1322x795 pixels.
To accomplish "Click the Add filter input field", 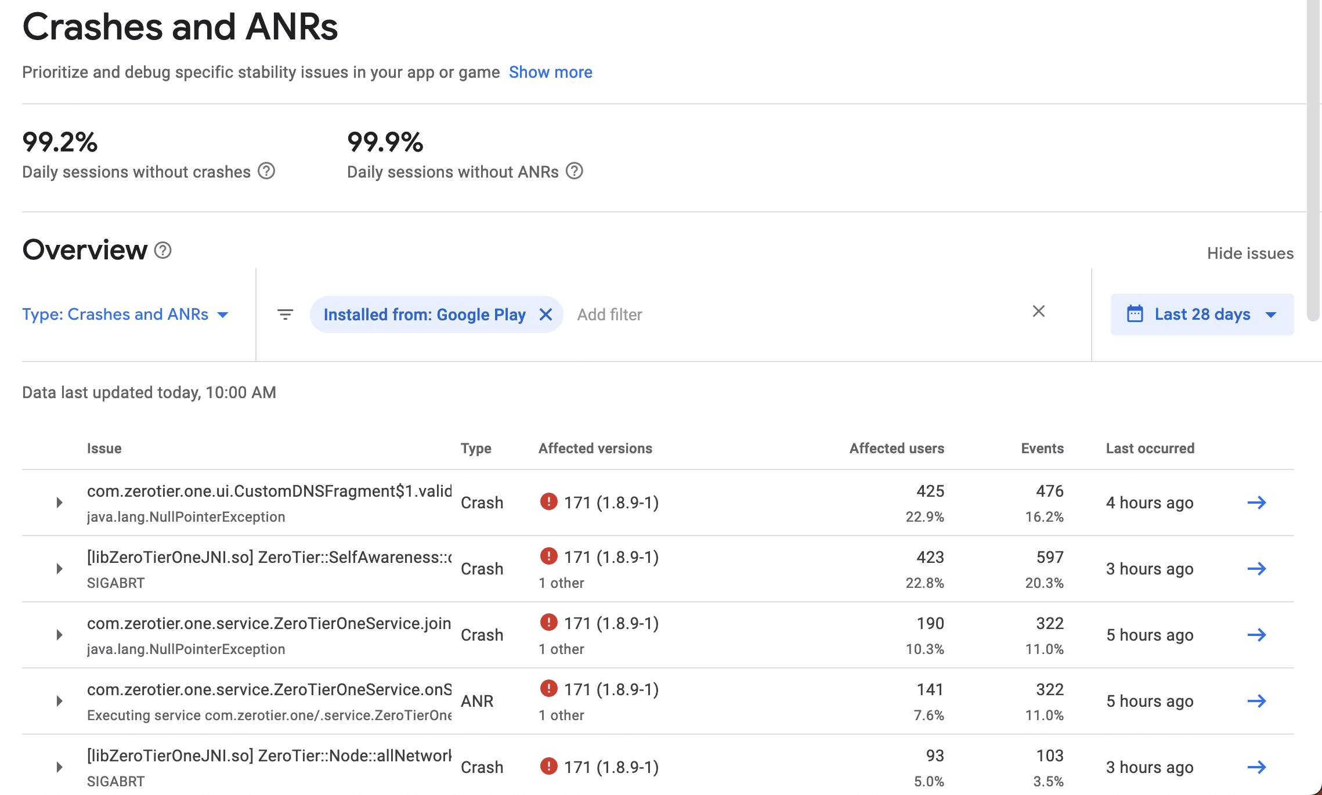I will [x=609, y=315].
